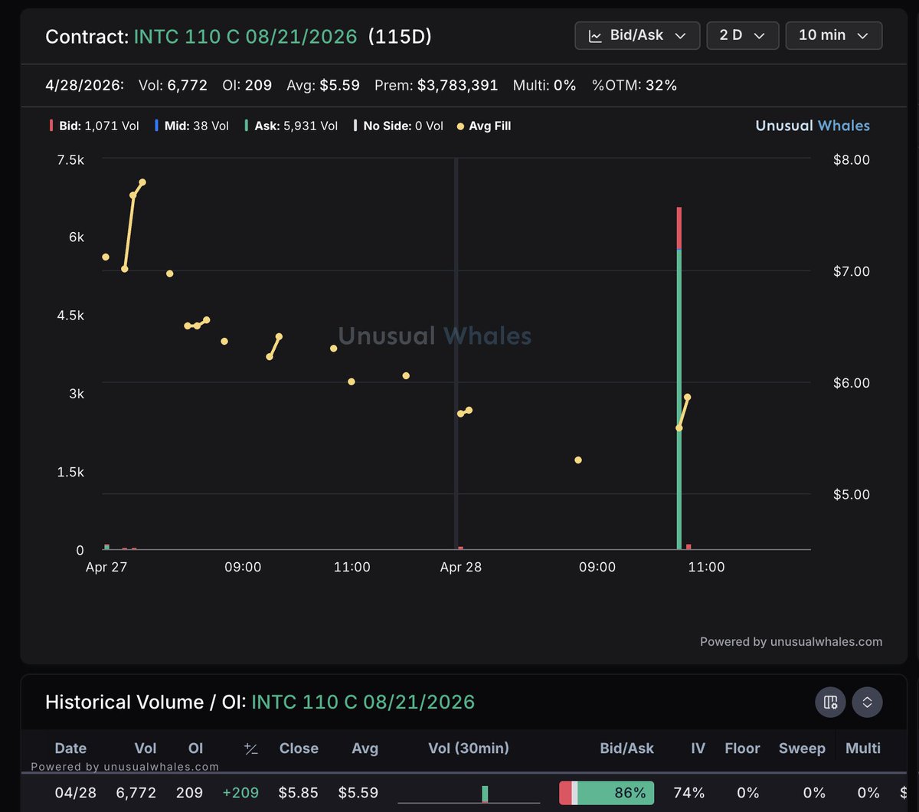The image size is (919, 812).
Task: Click the 6,772 volume cell in table
Action: 135,793
